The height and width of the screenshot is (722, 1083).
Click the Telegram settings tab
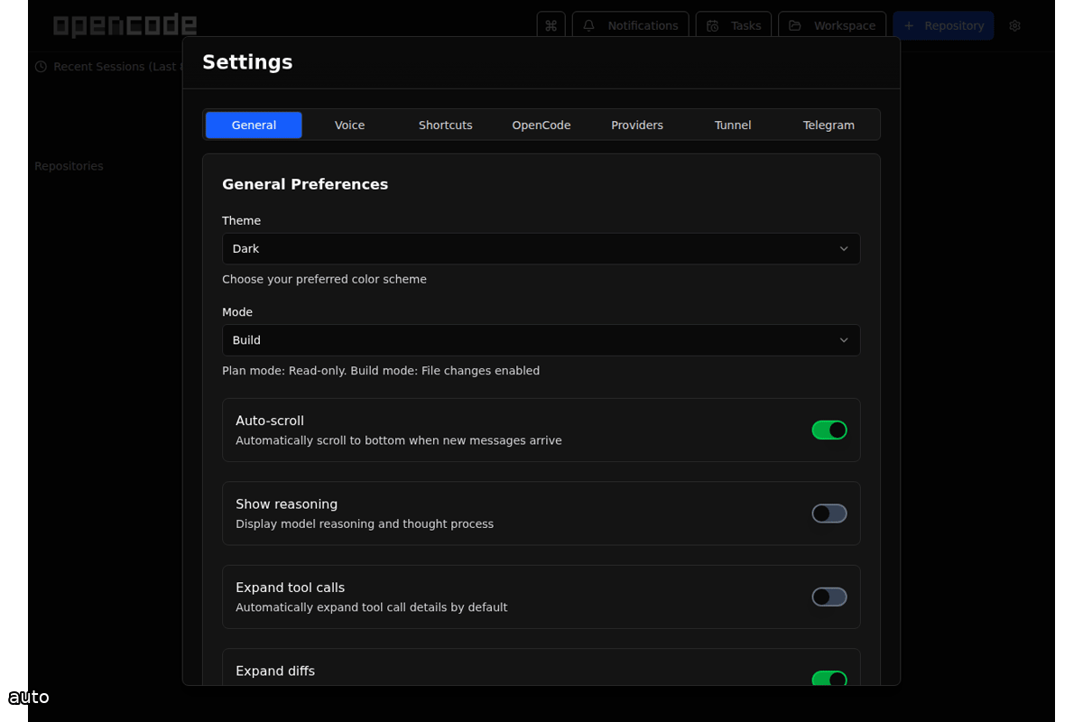point(828,125)
